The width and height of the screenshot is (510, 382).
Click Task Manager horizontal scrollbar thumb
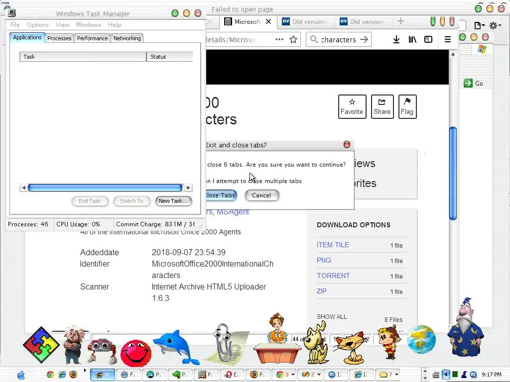click(105, 188)
